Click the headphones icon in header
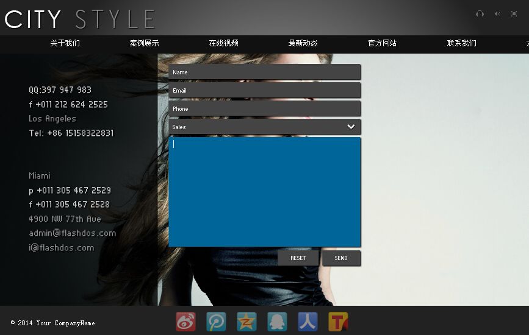Image resolution: width=529 pixels, height=335 pixels. click(480, 14)
